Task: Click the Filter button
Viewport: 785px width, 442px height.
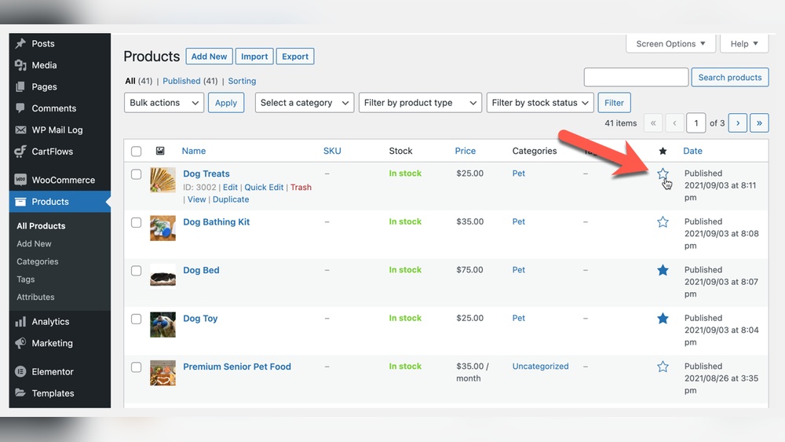Action: click(615, 103)
